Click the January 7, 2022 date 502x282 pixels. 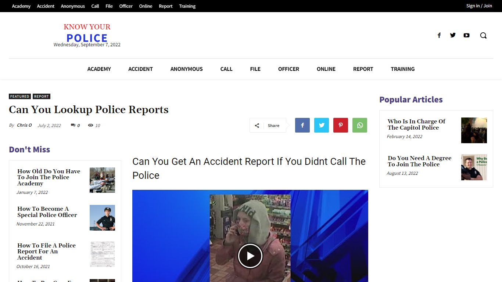(x=32, y=192)
